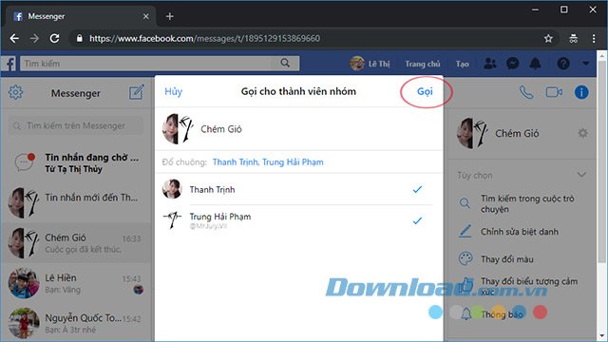
Task: Click Thanh Trịnh avatar in dialog
Action: tap(172, 189)
